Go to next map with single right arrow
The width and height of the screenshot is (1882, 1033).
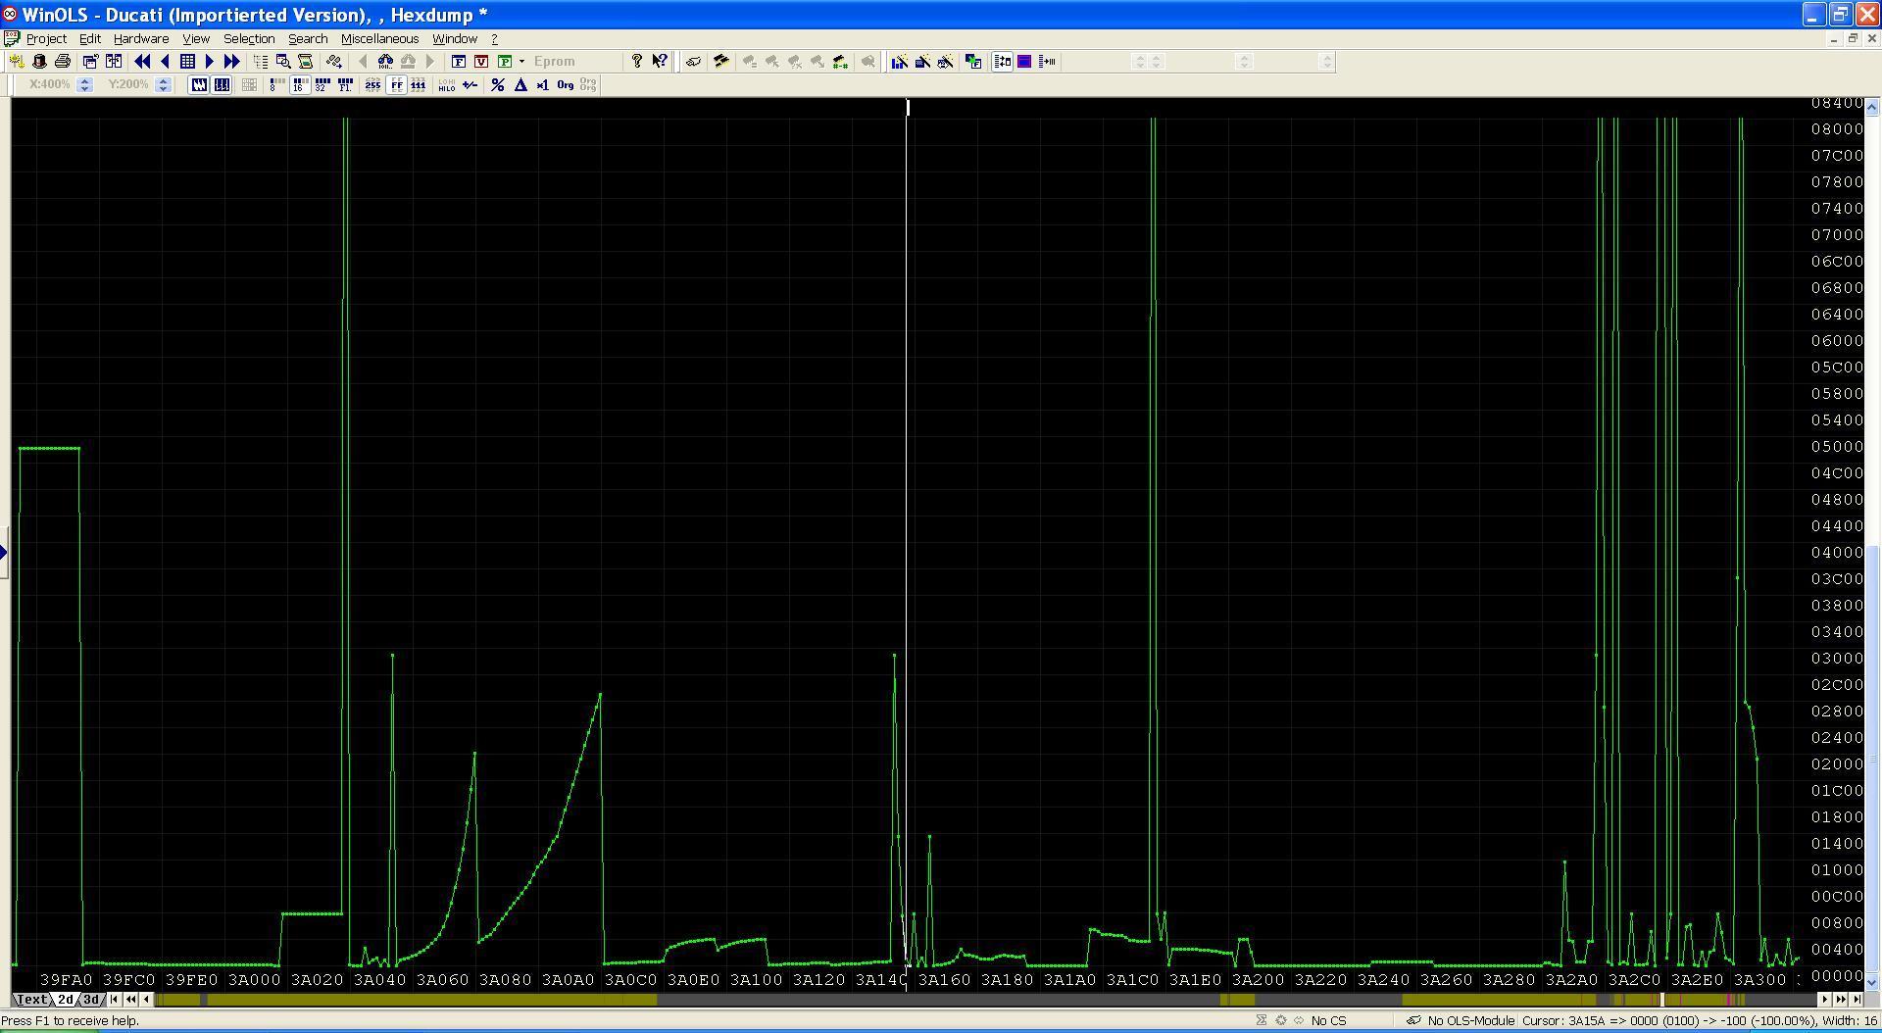coord(209,62)
